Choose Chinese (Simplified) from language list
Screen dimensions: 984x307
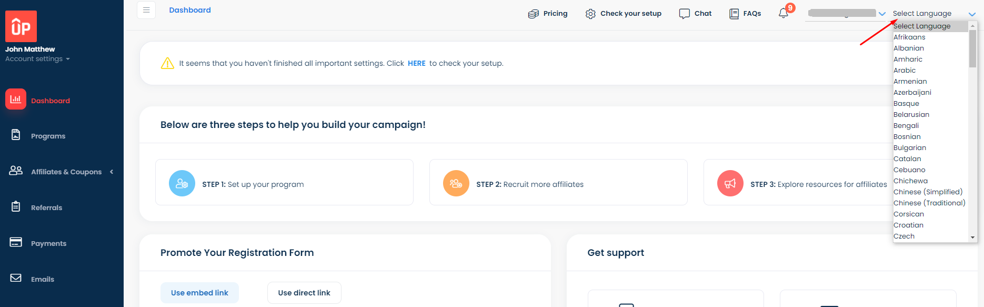click(928, 192)
